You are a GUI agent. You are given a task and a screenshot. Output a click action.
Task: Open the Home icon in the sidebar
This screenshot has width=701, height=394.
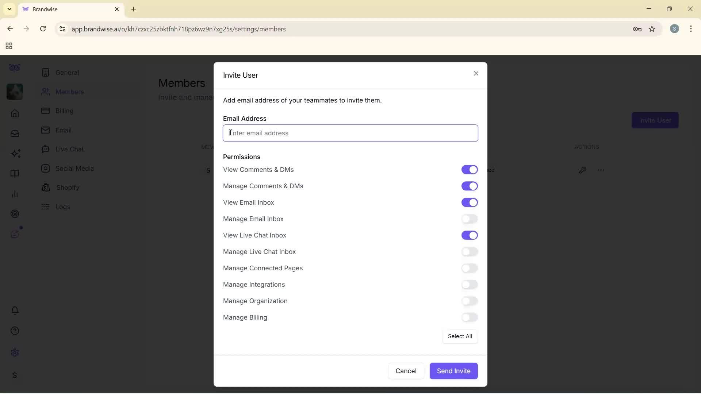[x=15, y=114]
